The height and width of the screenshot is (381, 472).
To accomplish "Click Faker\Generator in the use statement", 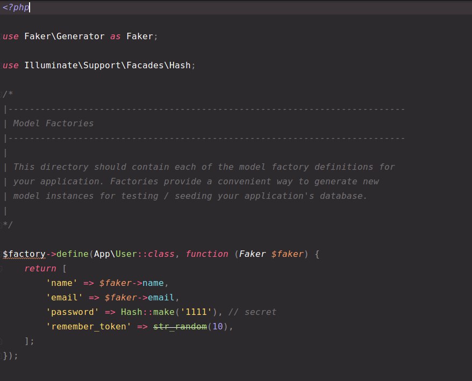I will pyautogui.click(x=65, y=37).
